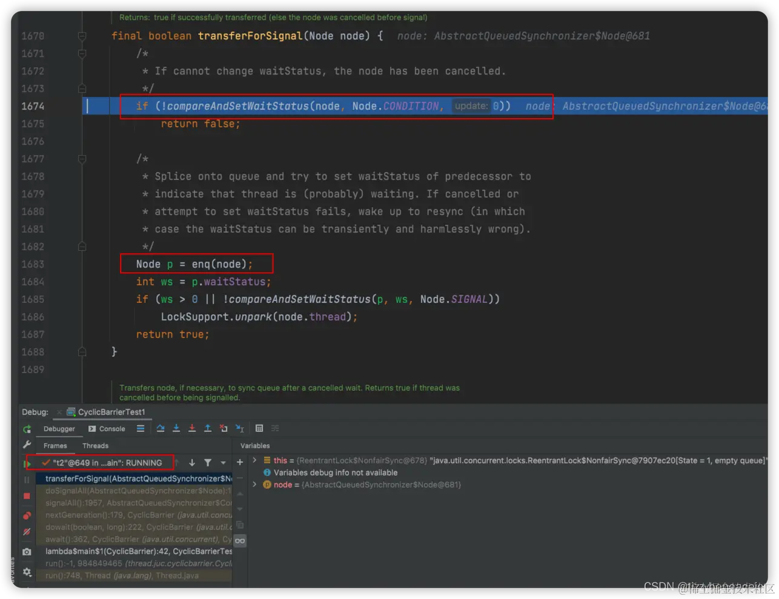
Task: Move to next frame with down arrow
Action: click(x=192, y=463)
